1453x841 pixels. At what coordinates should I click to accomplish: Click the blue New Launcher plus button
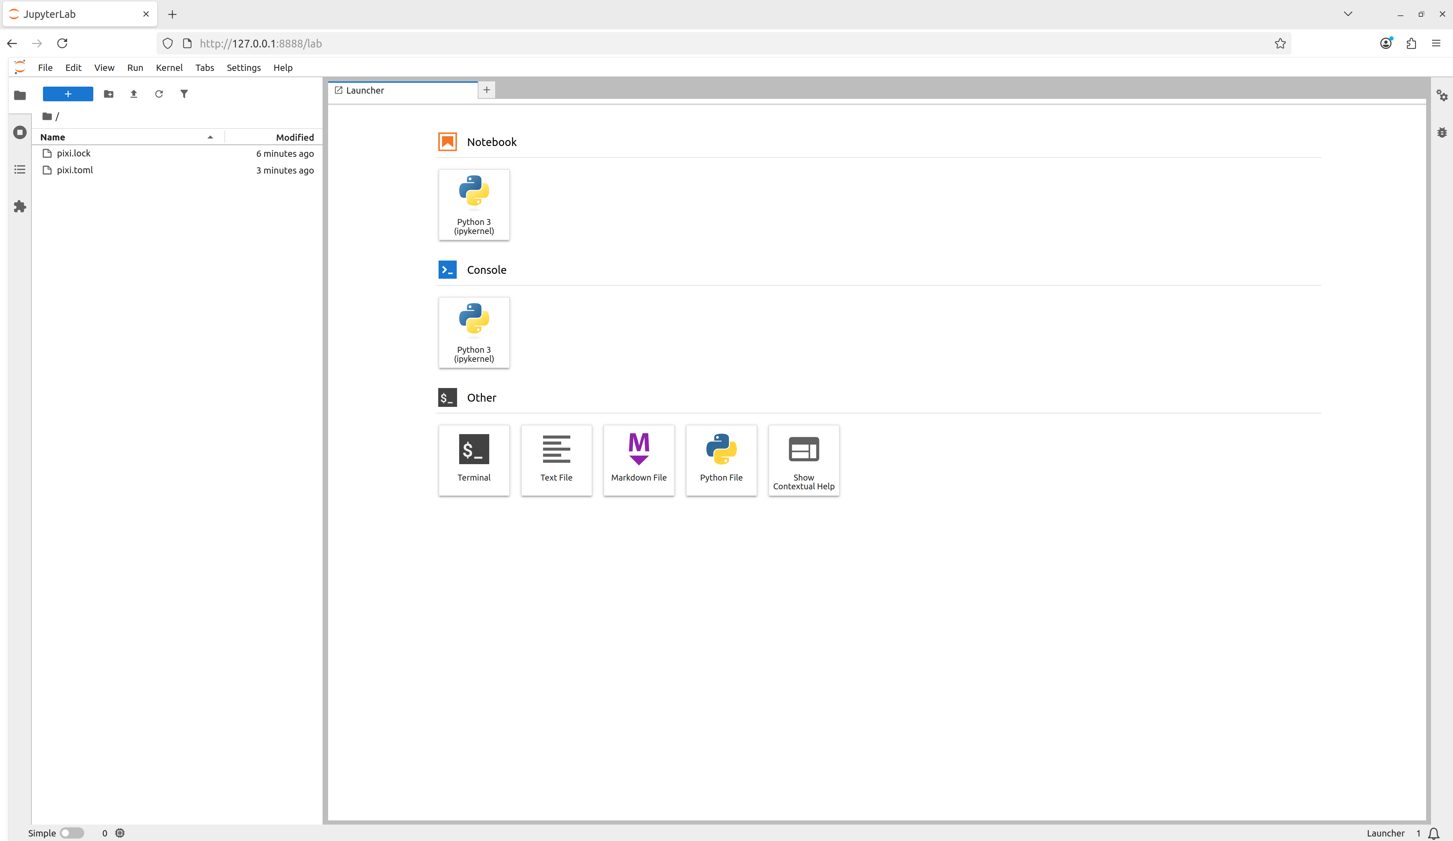68,94
